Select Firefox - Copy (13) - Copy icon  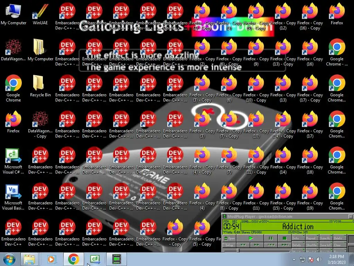pyautogui.click(x=283, y=53)
